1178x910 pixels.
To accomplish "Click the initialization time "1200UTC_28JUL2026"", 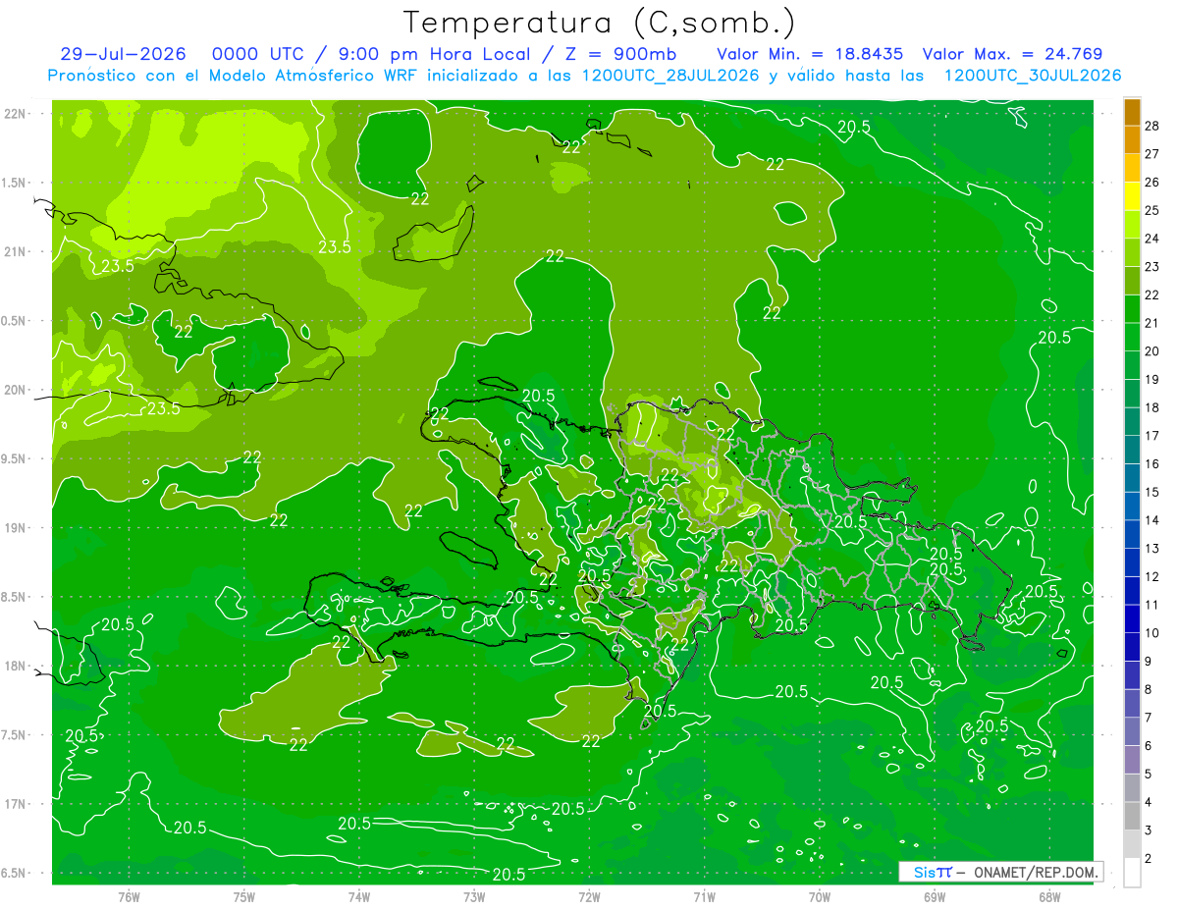I will click(x=670, y=76).
